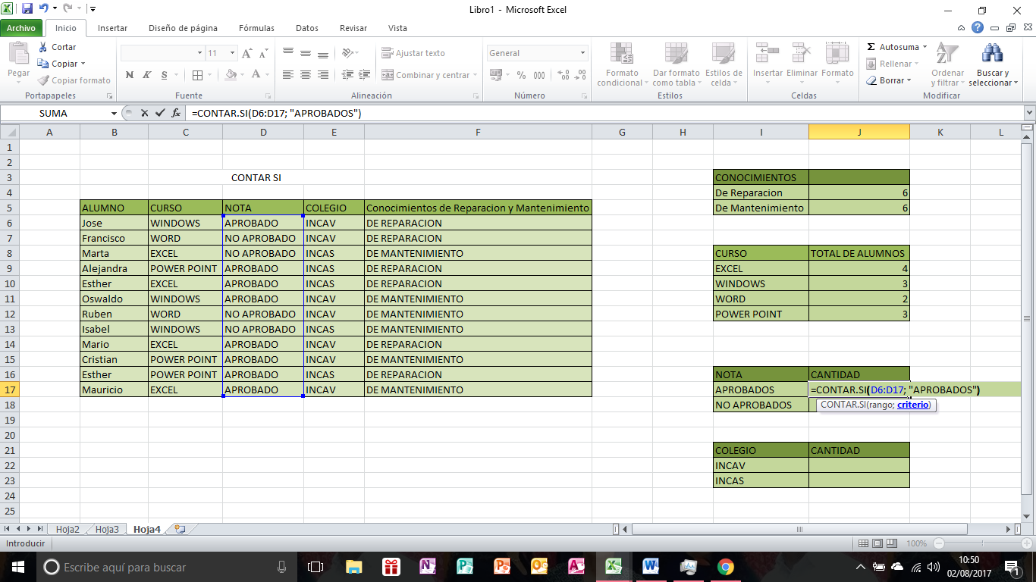Screen dimensions: 1036x582
Task: Click the fill color swatch
Action: (231, 76)
